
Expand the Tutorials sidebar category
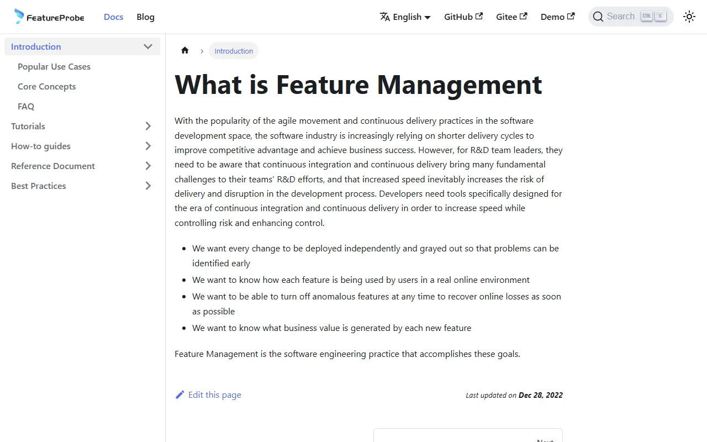(148, 126)
